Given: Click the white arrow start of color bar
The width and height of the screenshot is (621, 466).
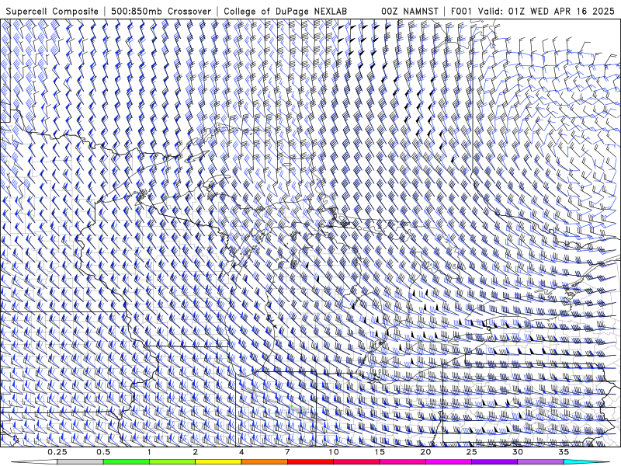Looking at the screenshot, I should point(34,462).
